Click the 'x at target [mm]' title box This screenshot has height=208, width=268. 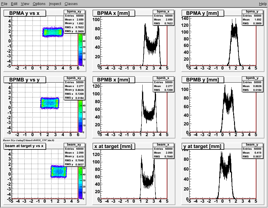click(x=114, y=146)
